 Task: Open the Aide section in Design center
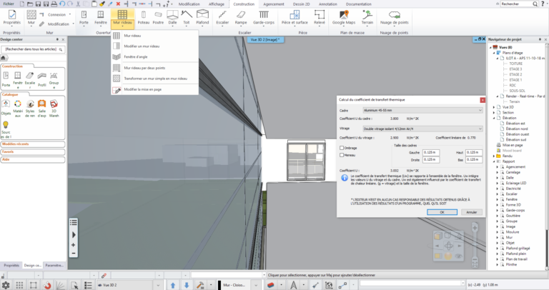tap(33, 159)
